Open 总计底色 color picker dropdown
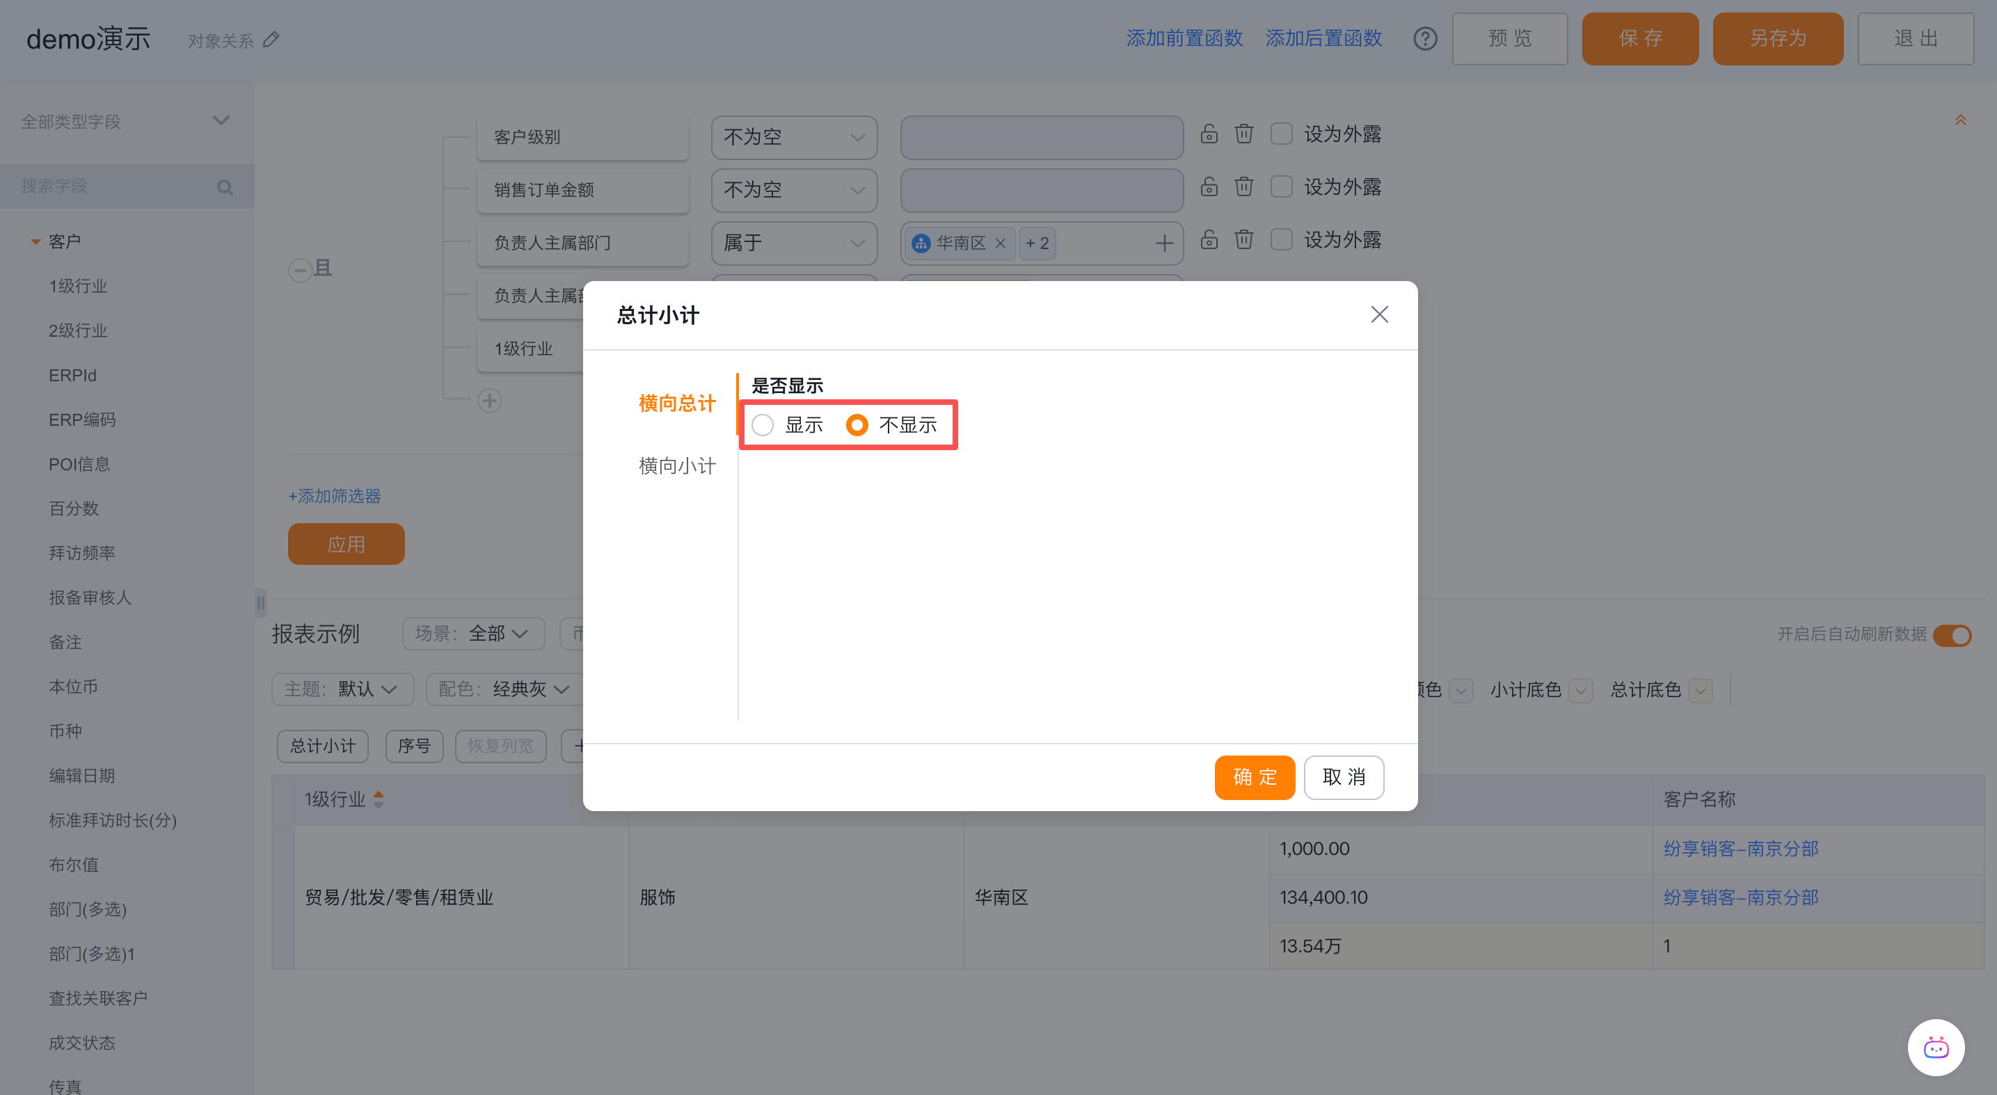Image resolution: width=1997 pixels, height=1095 pixels. [1700, 691]
